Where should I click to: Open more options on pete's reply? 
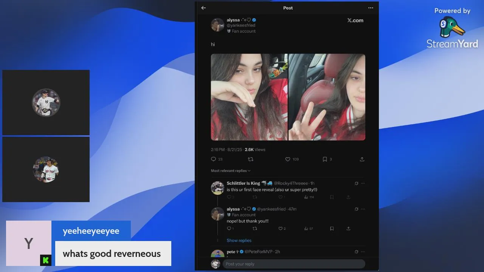363,252
